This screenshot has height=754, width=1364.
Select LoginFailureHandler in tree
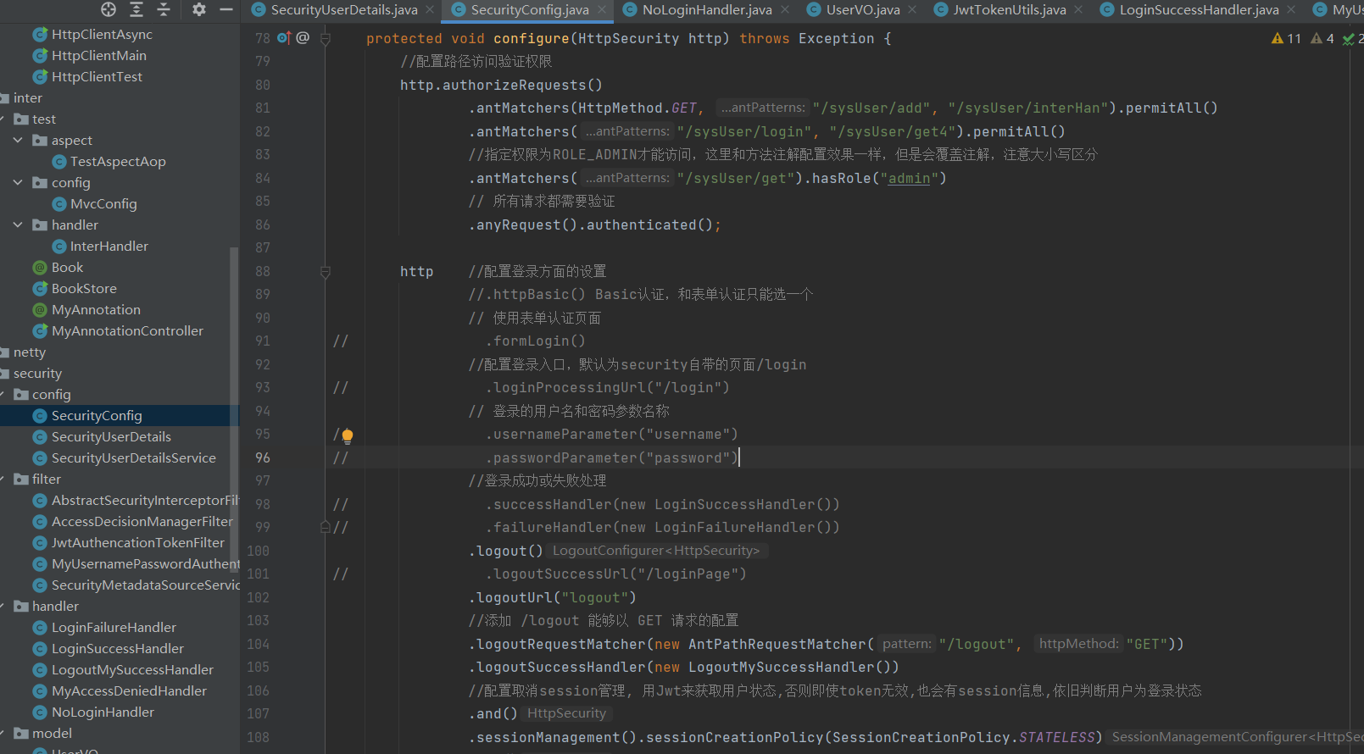pyautogui.click(x=114, y=628)
